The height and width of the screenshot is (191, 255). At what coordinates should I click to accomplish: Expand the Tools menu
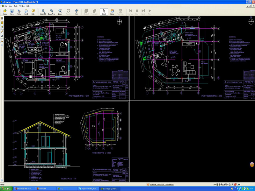pos(16,6)
